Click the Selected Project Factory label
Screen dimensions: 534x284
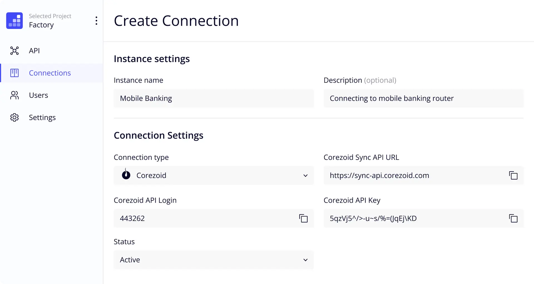click(x=50, y=21)
